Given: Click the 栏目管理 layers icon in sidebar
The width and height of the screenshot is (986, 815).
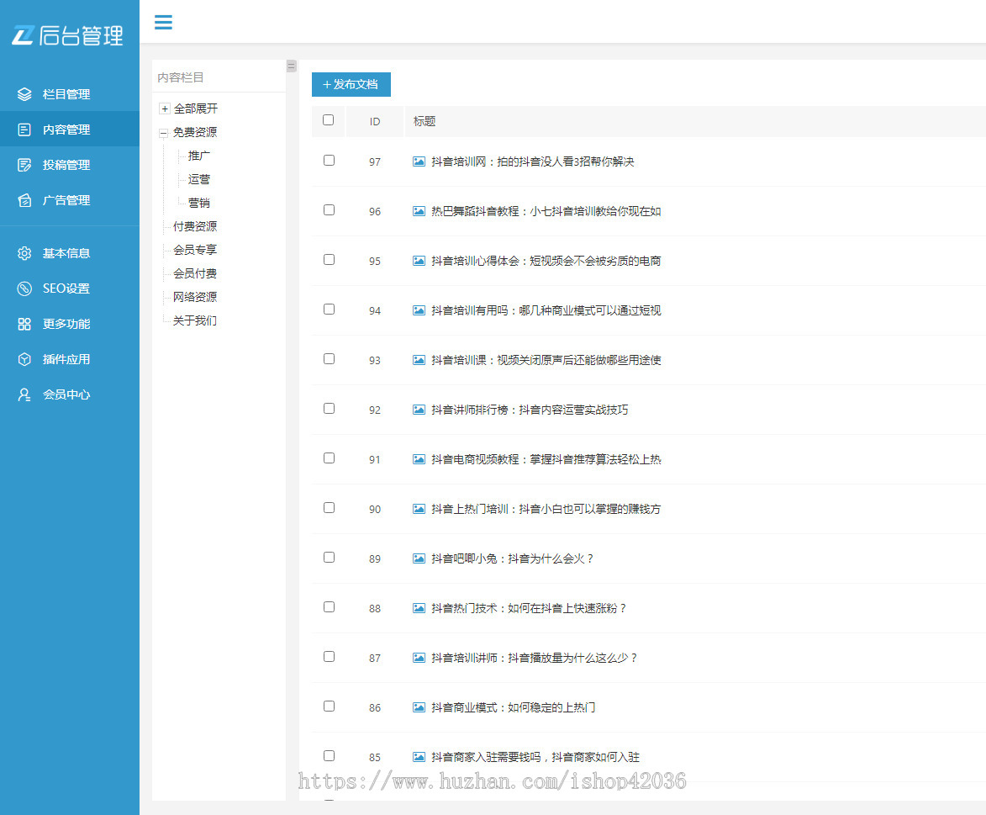Looking at the screenshot, I should (24, 94).
